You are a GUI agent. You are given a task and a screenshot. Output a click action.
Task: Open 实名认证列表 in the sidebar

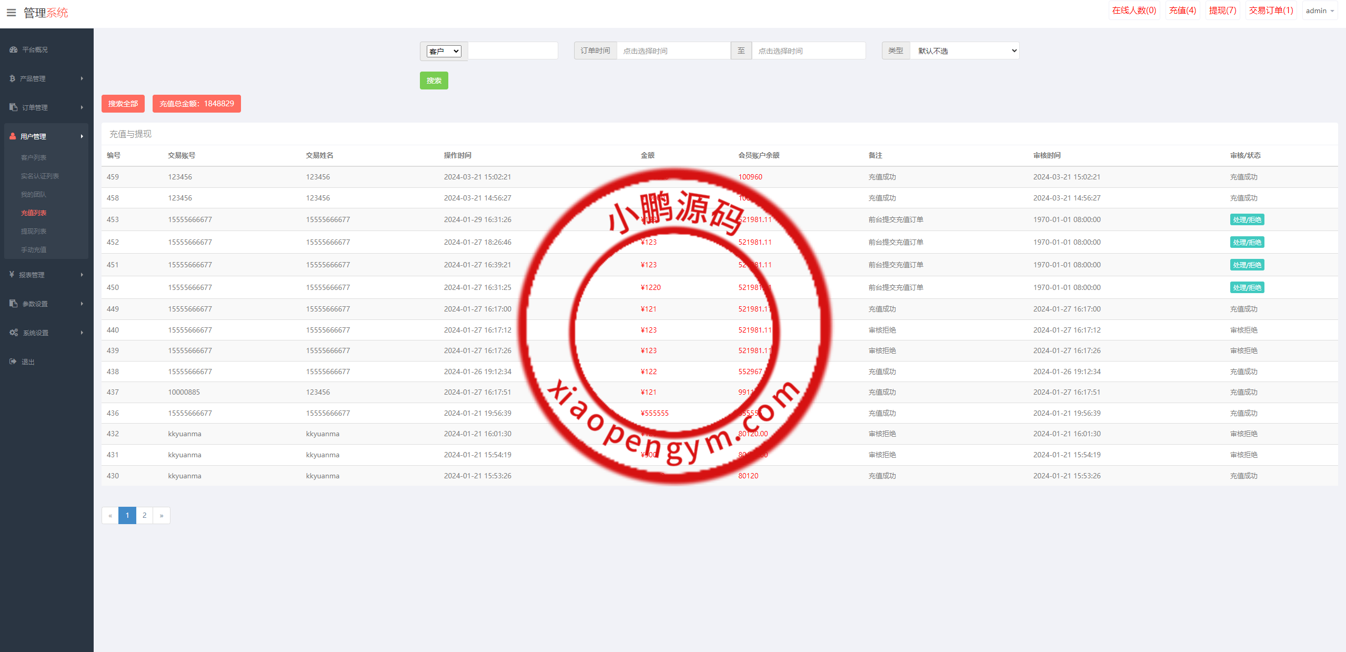(x=40, y=176)
